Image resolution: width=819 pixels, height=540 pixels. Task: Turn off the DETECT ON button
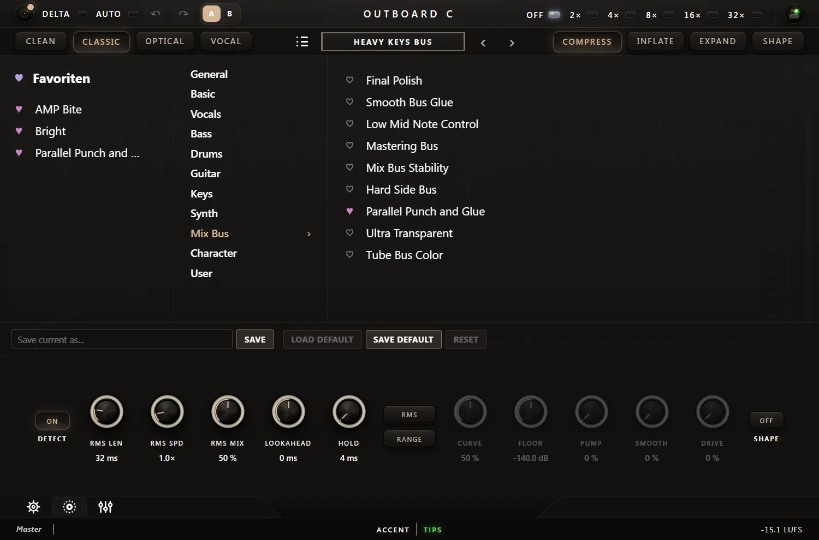pos(52,421)
